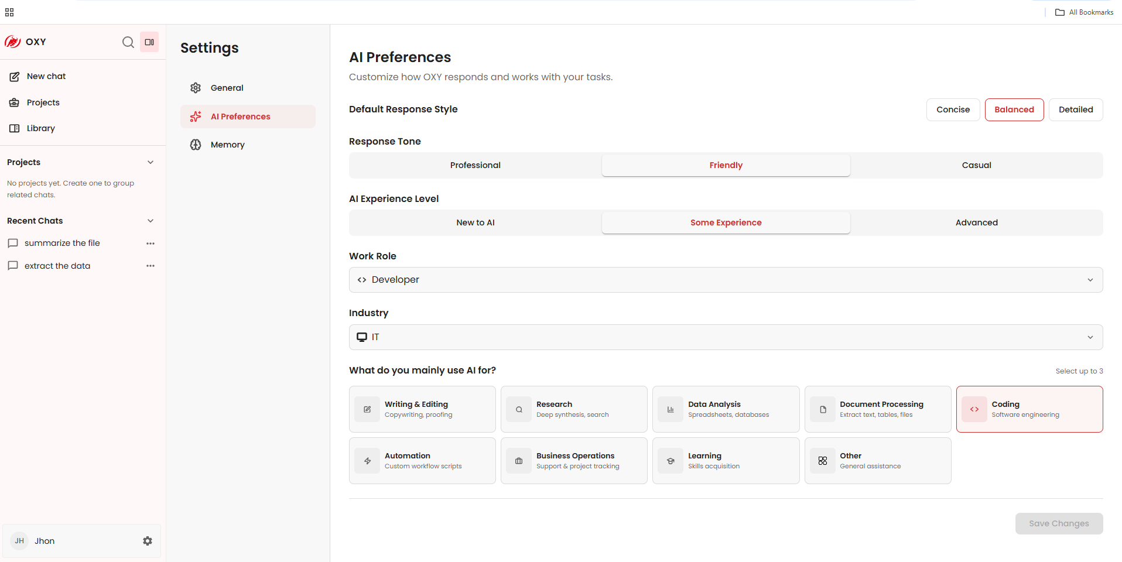
Task: Deselect the Coding use card
Action: pos(1029,409)
